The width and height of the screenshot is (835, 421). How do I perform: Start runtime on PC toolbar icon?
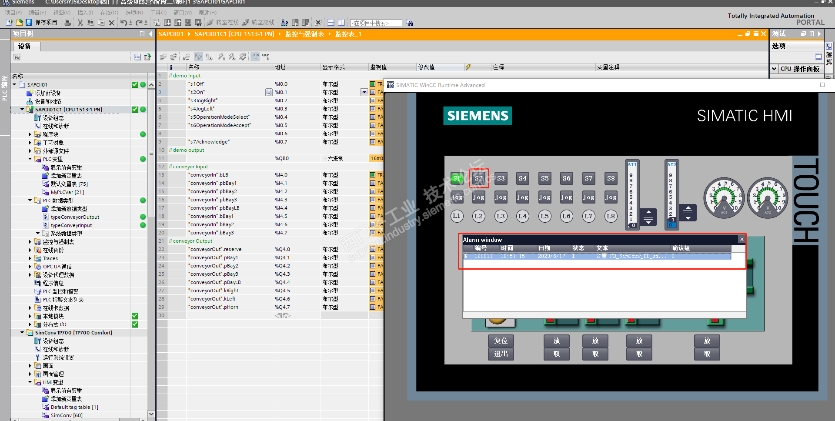(x=199, y=23)
